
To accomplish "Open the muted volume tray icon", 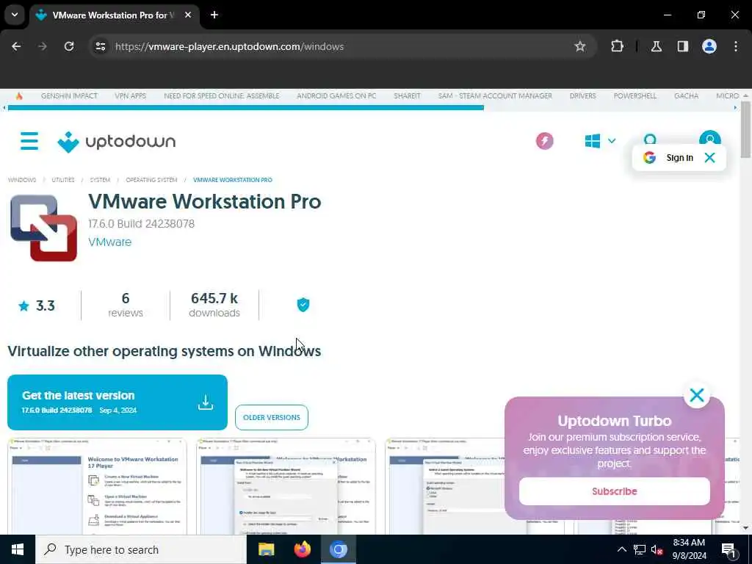I will [657, 549].
